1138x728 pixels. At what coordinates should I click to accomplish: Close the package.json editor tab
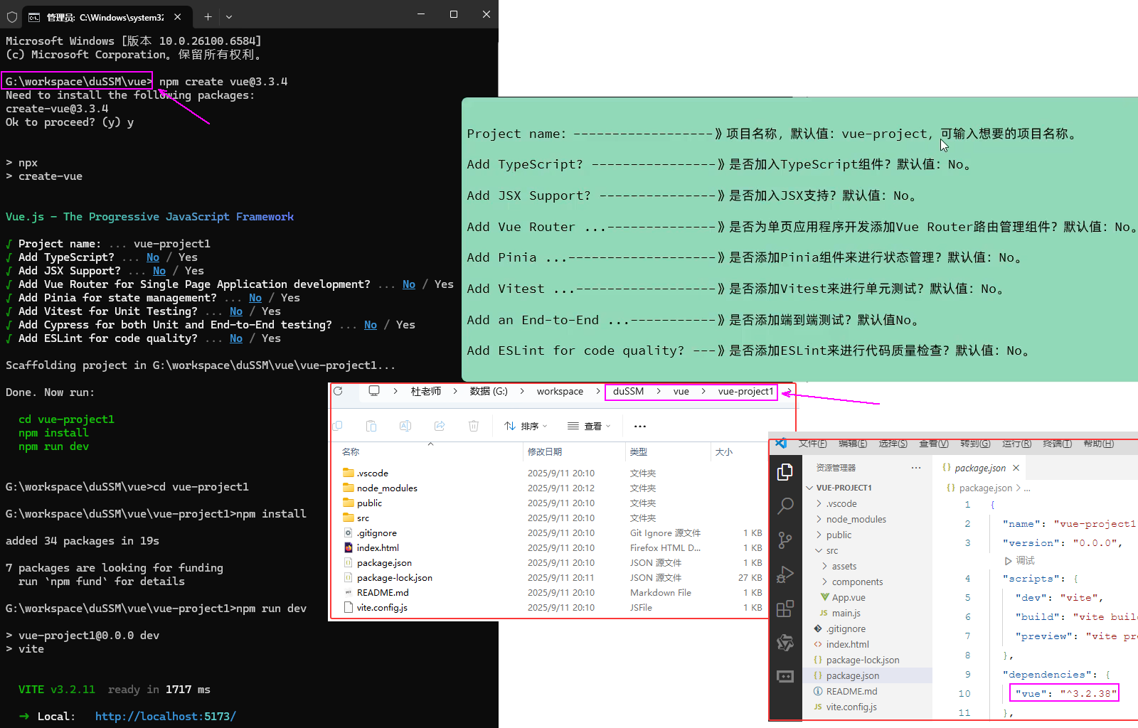(x=1016, y=468)
